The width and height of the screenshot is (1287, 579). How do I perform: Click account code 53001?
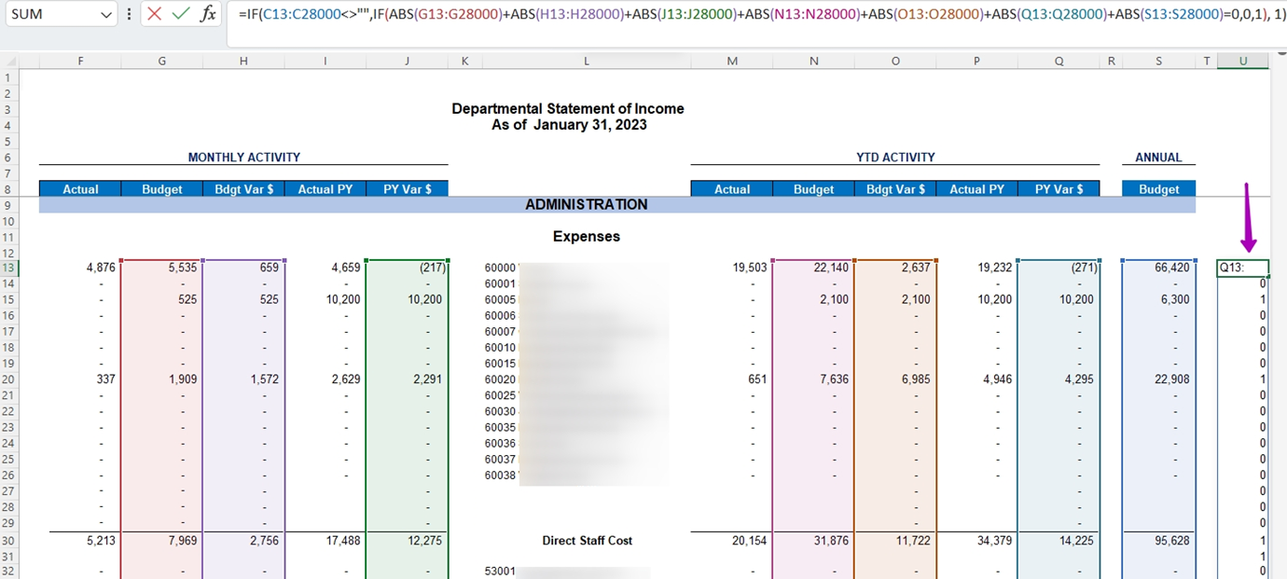coord(500,571)
